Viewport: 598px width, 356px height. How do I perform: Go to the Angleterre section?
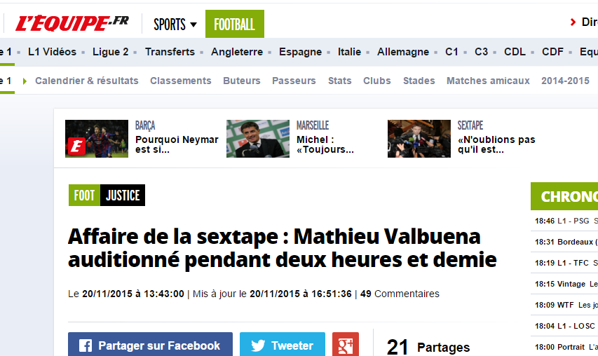[237, 52]
